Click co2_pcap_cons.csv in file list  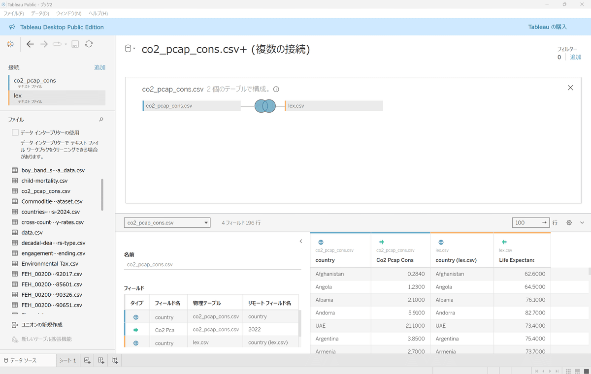pos(46,191)
